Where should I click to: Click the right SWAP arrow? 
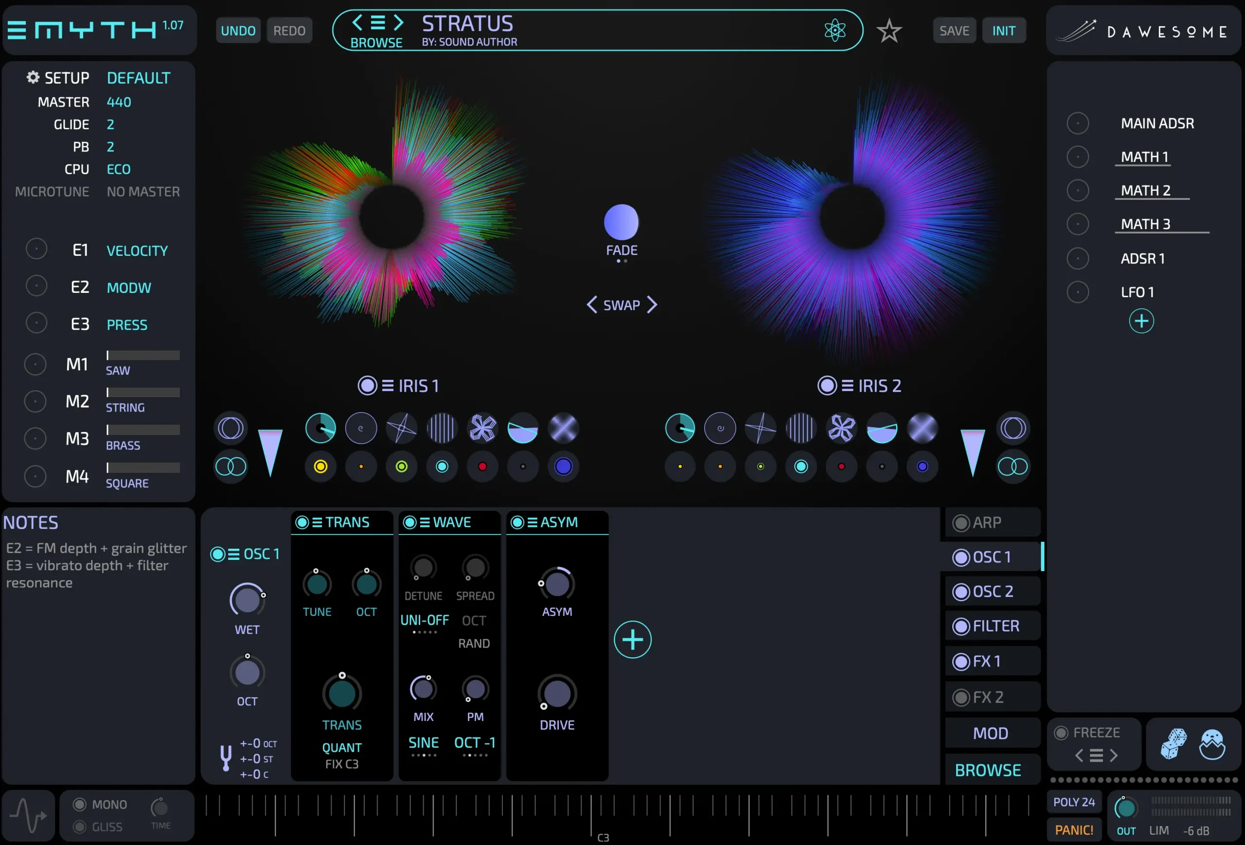[652, 305]
